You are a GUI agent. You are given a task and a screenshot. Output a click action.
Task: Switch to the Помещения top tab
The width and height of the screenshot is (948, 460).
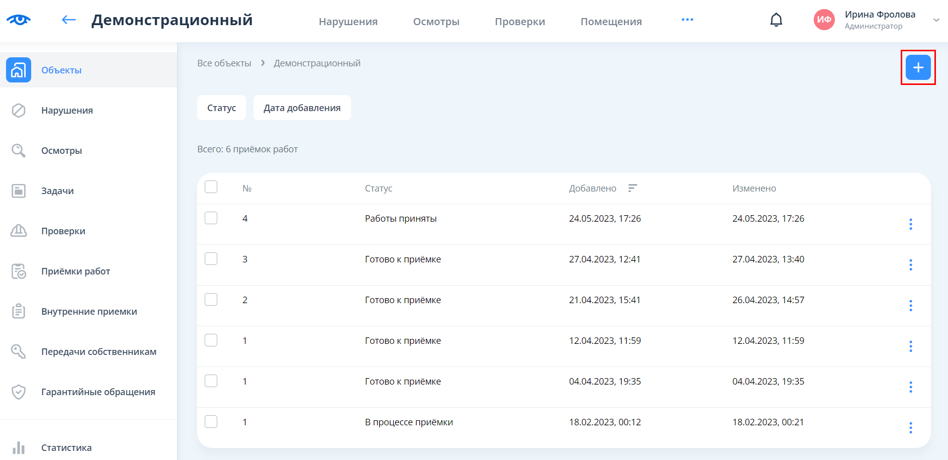tap(611, 22)
